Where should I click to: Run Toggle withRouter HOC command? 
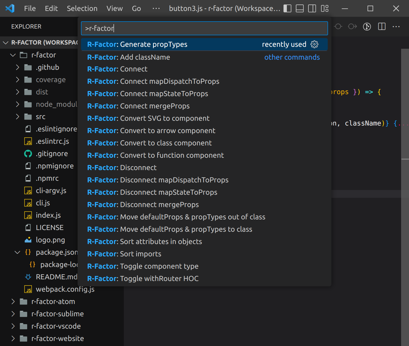204,278
